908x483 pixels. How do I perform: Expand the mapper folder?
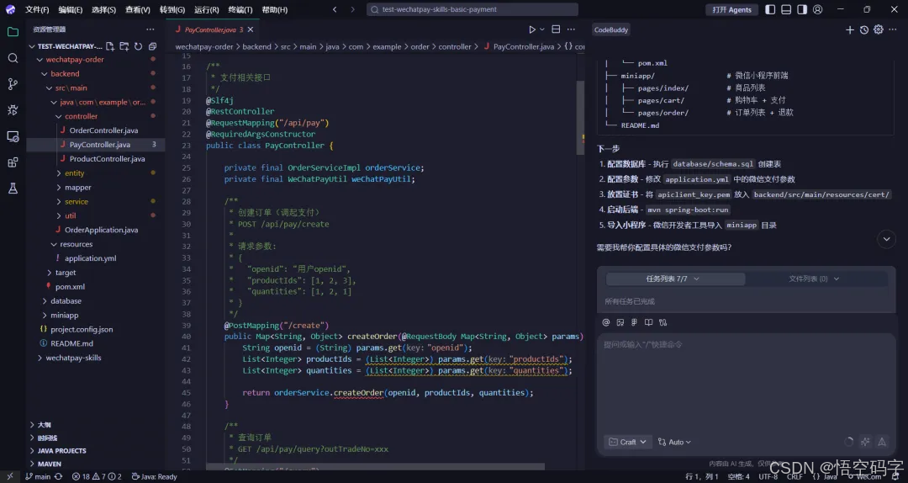(x=77, y=188)
